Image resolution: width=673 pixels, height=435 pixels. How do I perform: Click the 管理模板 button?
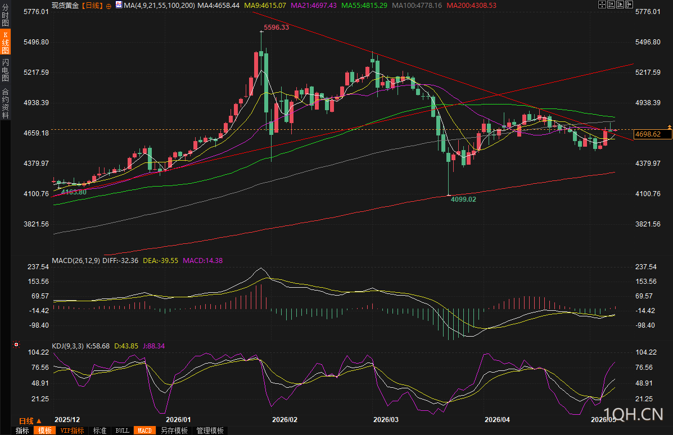point(210,431)
